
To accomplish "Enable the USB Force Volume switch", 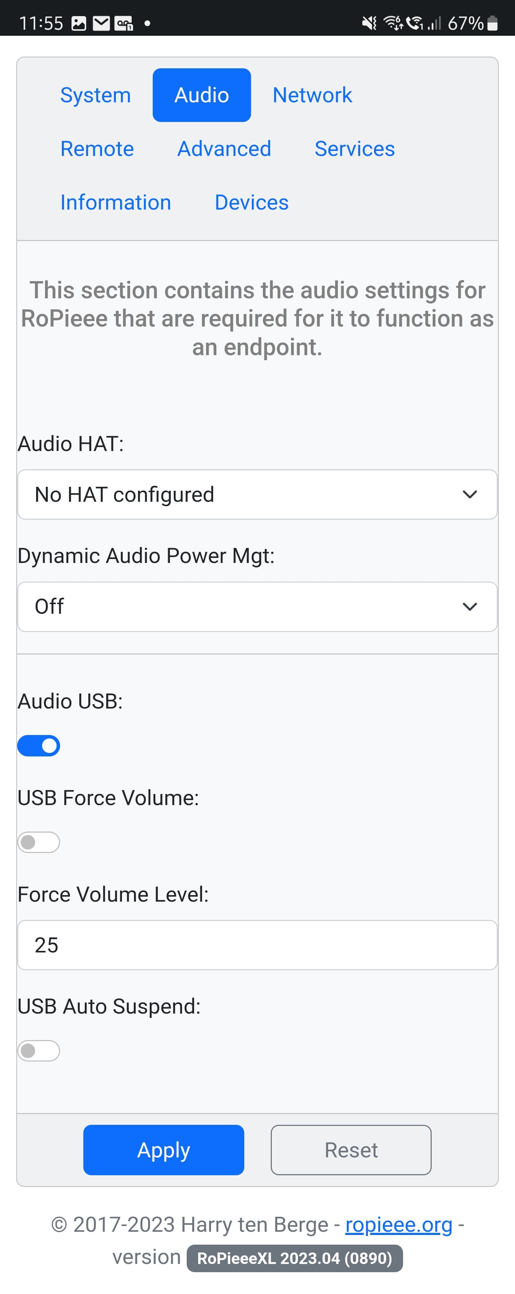I will pos(39,842).
